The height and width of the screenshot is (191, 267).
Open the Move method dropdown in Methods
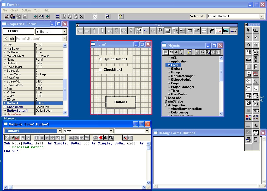pyautogui.click(x=111, y=131)
